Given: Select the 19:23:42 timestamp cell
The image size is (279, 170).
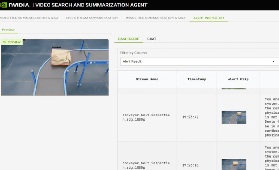Looking at the screenshot, I should (x=190, y=117).
